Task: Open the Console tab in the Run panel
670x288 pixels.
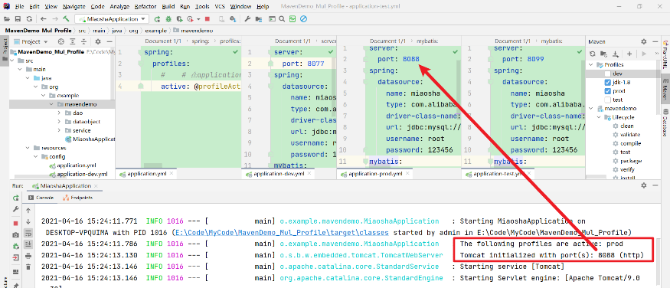Action: pos(41,198)
